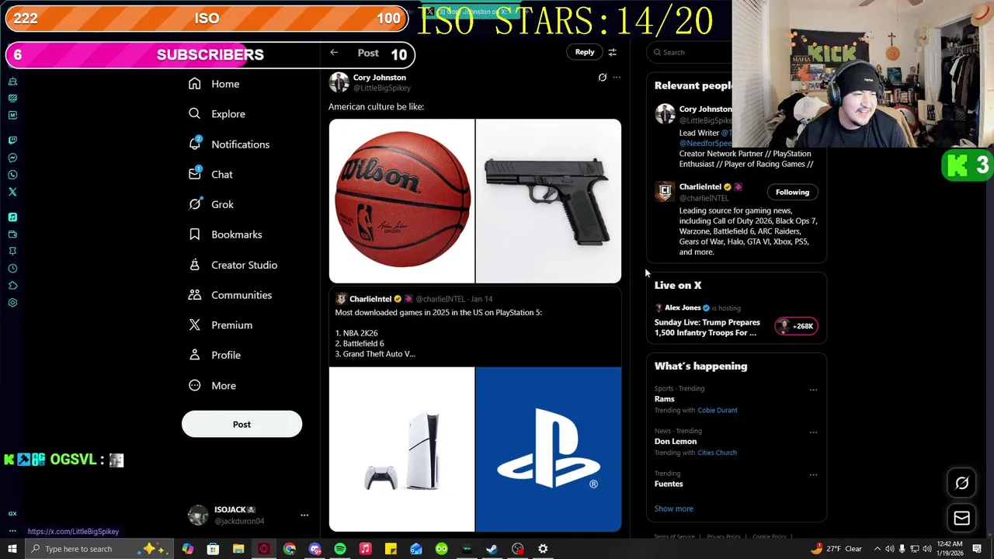994x559 pixels.
Task: Open the settings gear in browser sidebar
Action: (12, 303)
